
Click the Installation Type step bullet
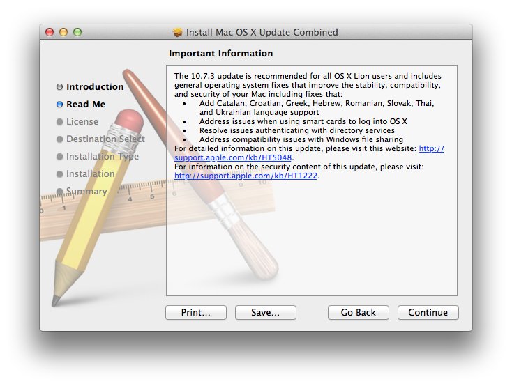tap(60, 157)
